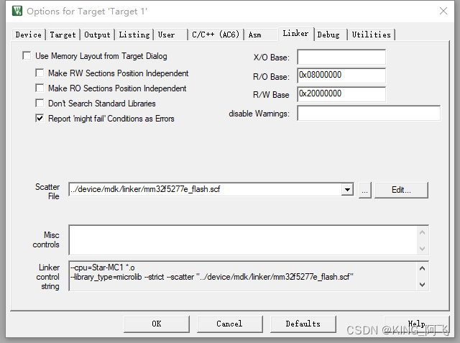Click the R/O Base field 0x08000000
The image size is (460, 343).
pos(341,76)
